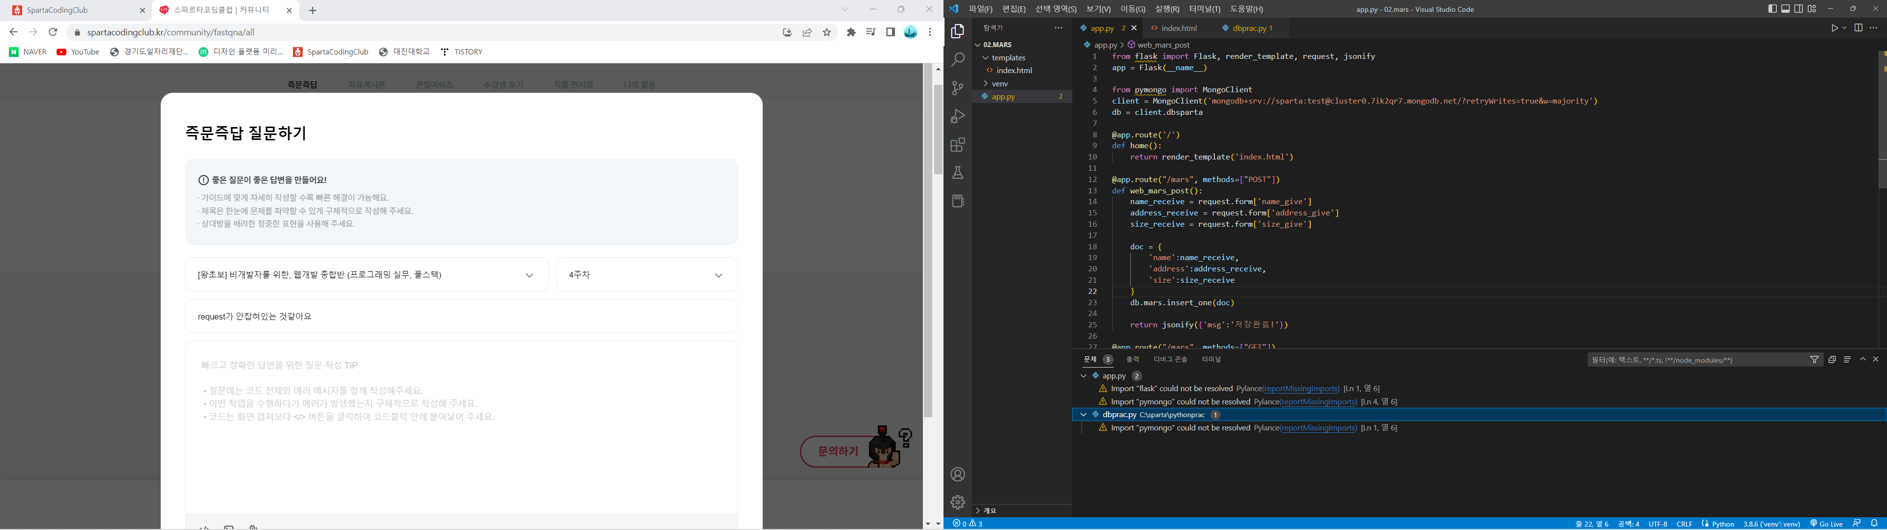Viewport: 1887px width, 530px height.
Task: Collapse the 02.MARS root folder
Action: click(978, 45)
